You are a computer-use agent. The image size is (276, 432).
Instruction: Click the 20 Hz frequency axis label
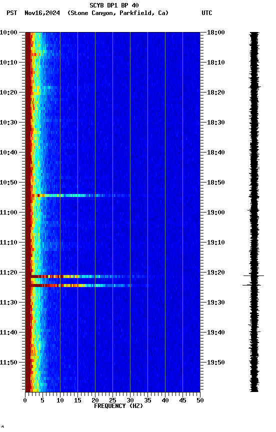click(95, 400)
